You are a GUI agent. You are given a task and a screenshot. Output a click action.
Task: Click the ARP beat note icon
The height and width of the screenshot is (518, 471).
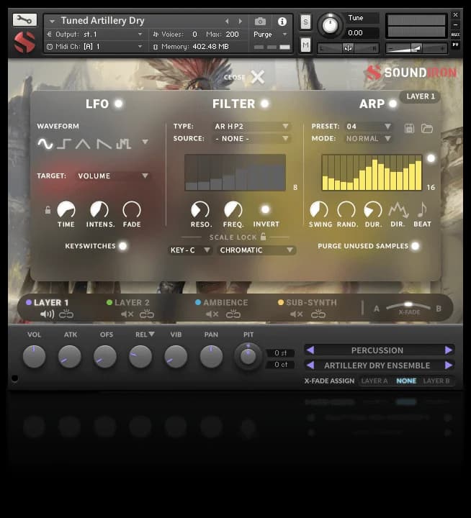pyautogui.click(x=422, y=210)
